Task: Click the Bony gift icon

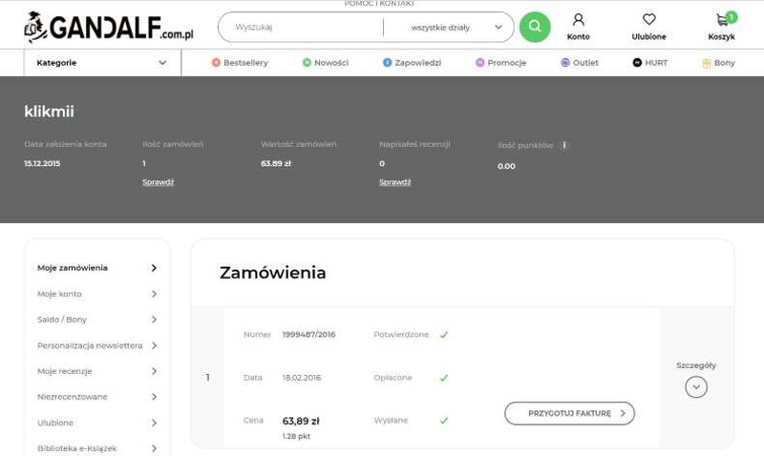Action: click(x=707, y=63)
